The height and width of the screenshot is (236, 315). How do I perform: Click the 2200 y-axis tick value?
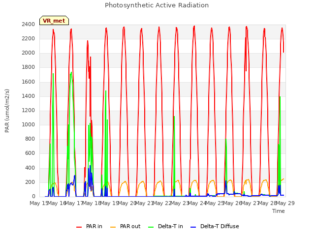coord(29,38)
